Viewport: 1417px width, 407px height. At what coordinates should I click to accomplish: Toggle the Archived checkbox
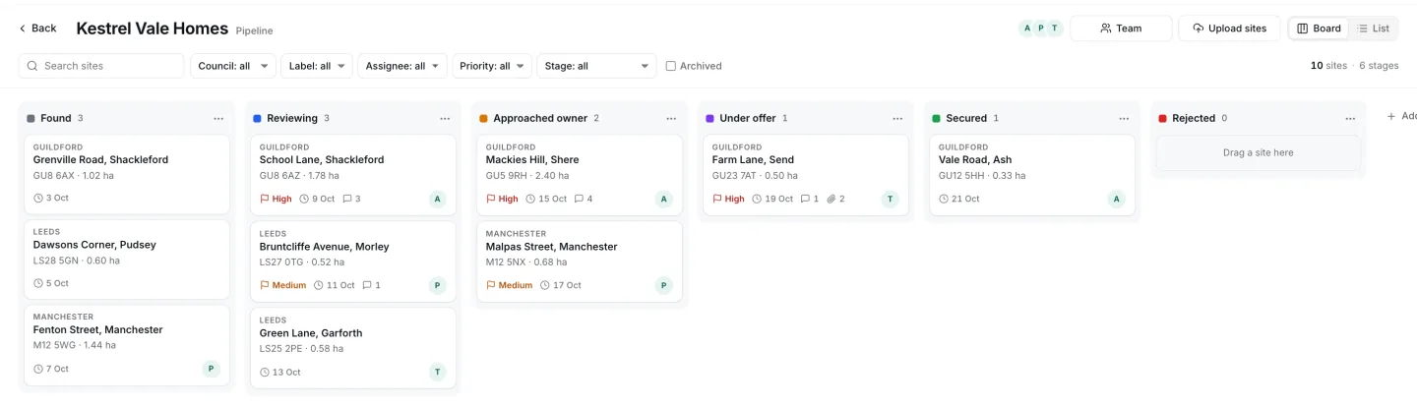[x=671, y=66]
